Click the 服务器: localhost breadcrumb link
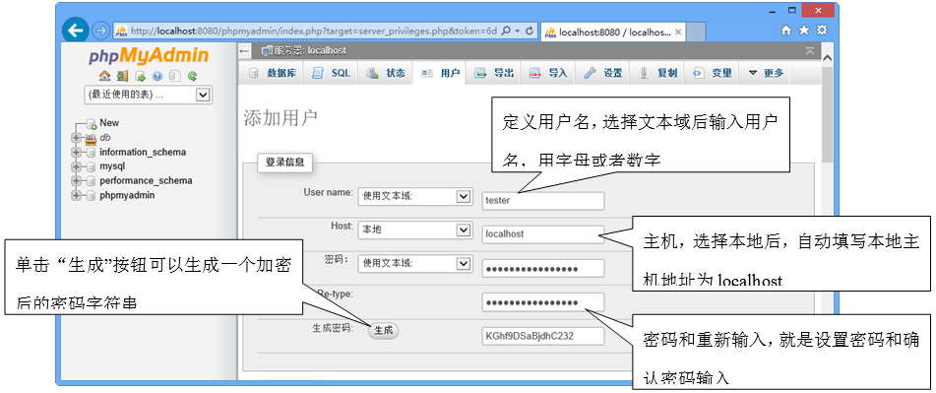This screenshot has height=393, width=936. point(310,51)
